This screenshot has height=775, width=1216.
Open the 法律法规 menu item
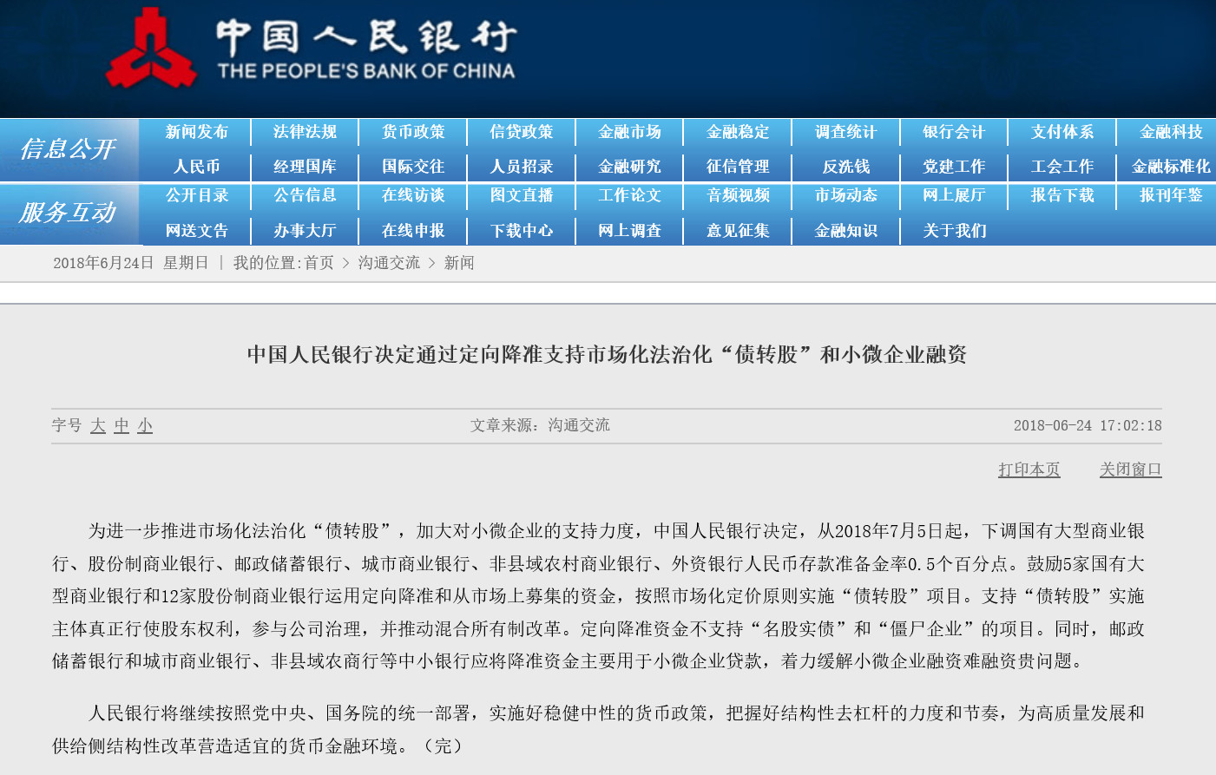(x=305, y=132)
